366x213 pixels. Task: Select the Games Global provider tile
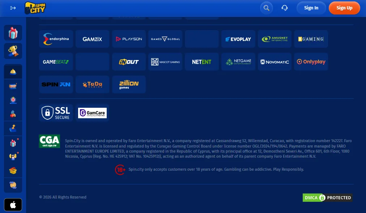click(x=165, y=39)
